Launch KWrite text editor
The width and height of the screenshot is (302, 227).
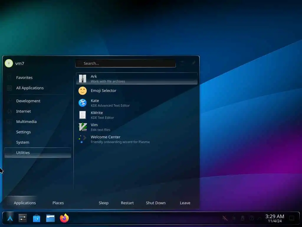point(137,115)
